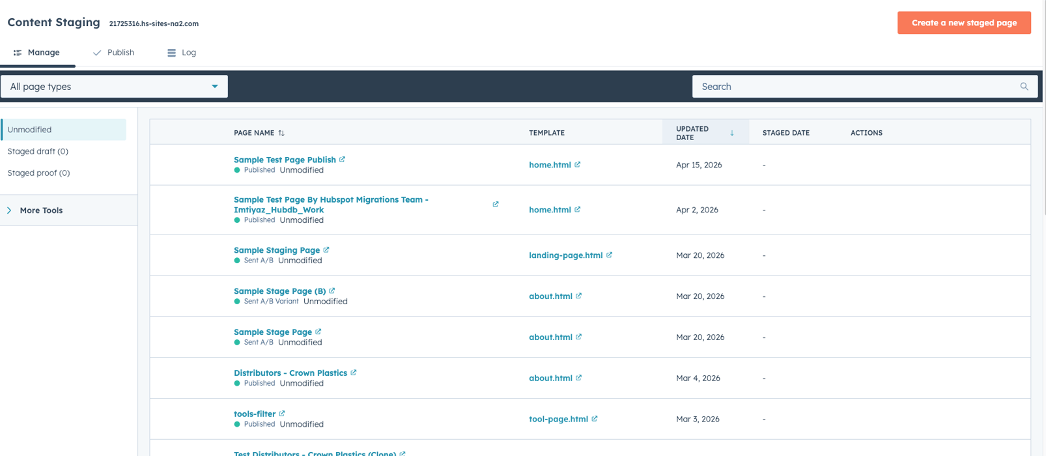Open external link icon beside Sample Stage Page (B)
The height and width of the screenshot is (456, 1046).
point(332,291)
